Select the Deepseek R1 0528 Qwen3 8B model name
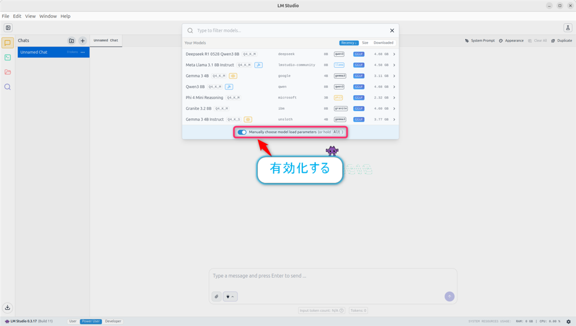This screenshot has height=326, width=576. (x=212, y=54)
